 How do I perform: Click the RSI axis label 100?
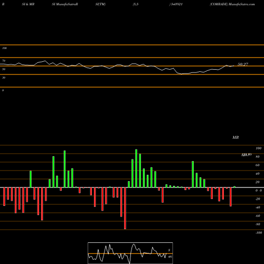(x=4, y=48)
